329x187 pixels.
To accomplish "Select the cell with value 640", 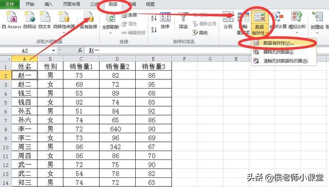I will [117, 129].
